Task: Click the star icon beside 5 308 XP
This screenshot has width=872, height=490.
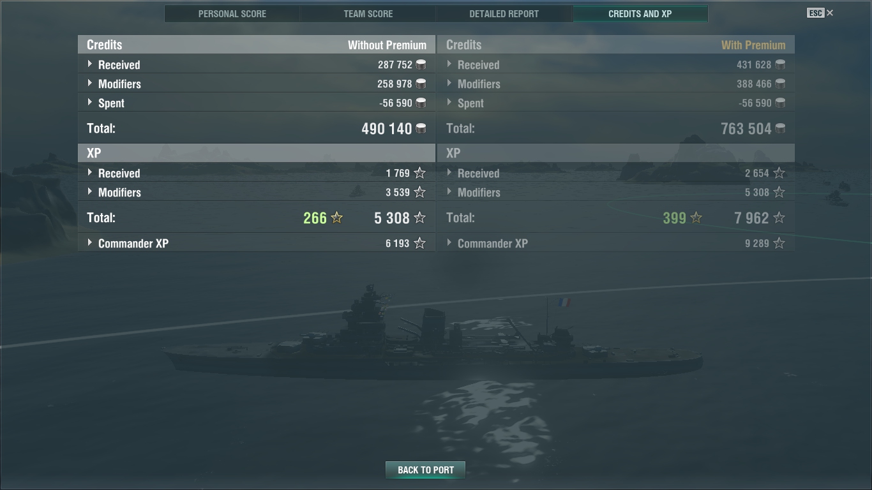Action: coord(419,218)
